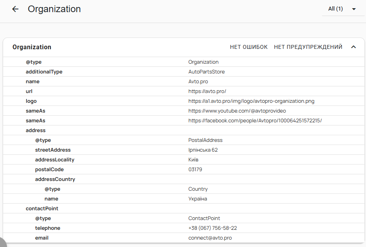The image size is (366, 247).
Task: Select the phone number +38 (067) 756-58-22
Action: [x=212, y=228]
